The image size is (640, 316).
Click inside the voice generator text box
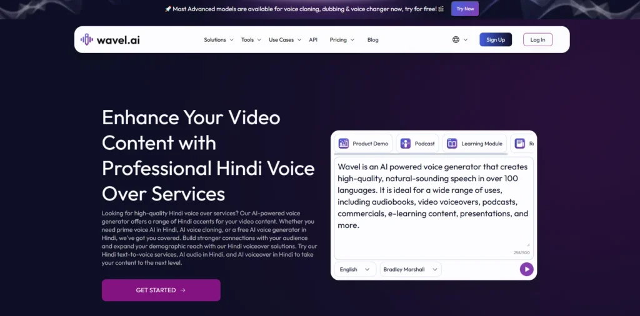[432, 206]
